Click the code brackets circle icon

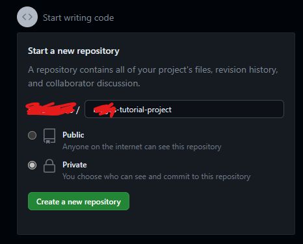pyautogui.click(x=27, y=17)
